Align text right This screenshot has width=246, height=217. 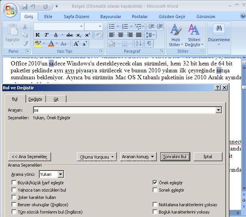pyautogui.click(x=130, y=35)
